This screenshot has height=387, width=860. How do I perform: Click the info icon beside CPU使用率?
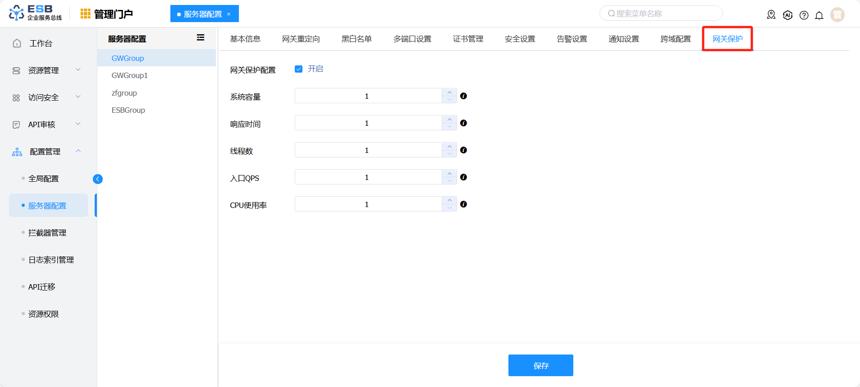463,204
